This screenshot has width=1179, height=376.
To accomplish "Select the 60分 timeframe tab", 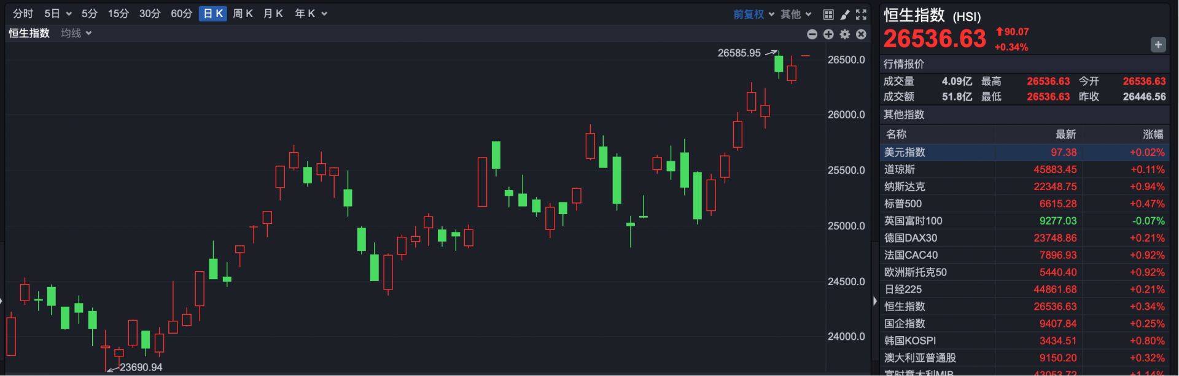I will [181, 13].
